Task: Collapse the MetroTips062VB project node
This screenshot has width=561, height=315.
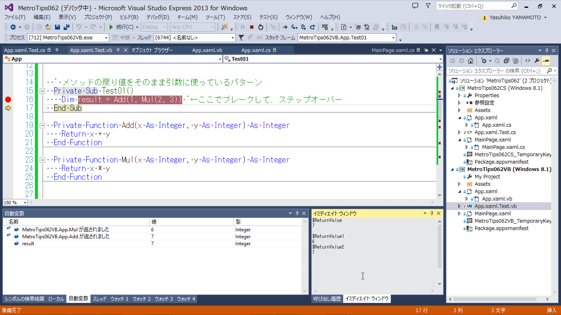Action: click(452, 169)
